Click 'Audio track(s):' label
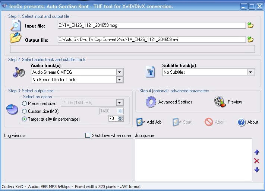The image size is (265, 191). click(x=46, y=66)
